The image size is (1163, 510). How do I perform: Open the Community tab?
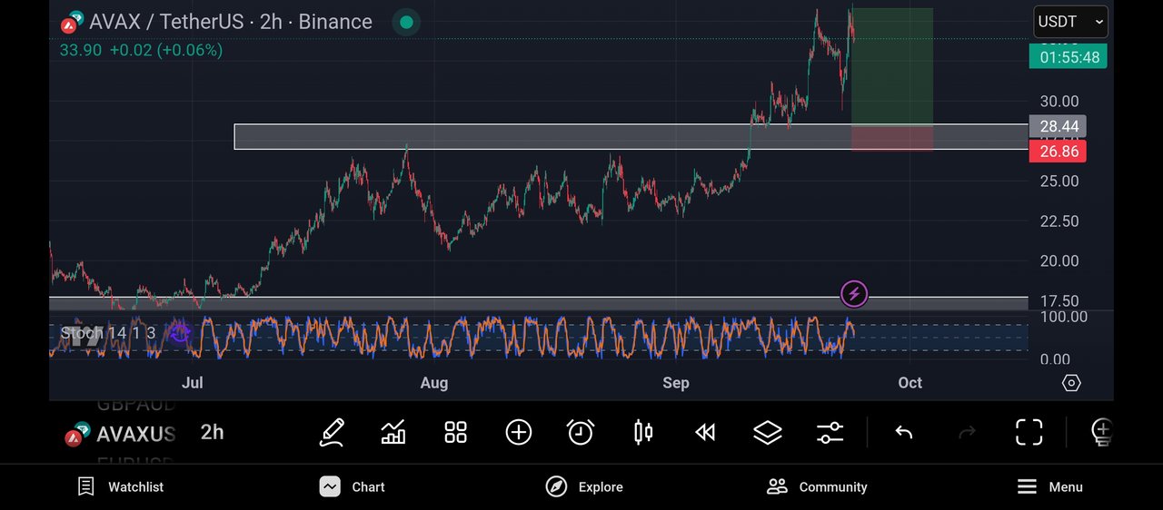tap(817, 487)
